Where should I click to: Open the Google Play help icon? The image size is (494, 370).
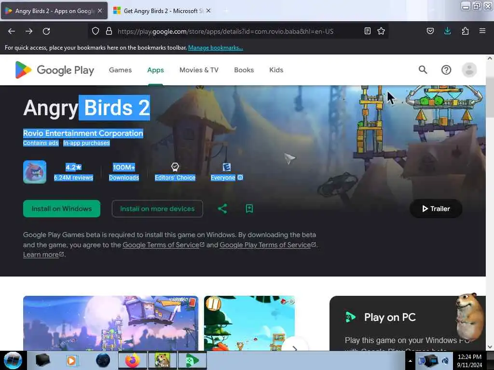tap(446, 70)
